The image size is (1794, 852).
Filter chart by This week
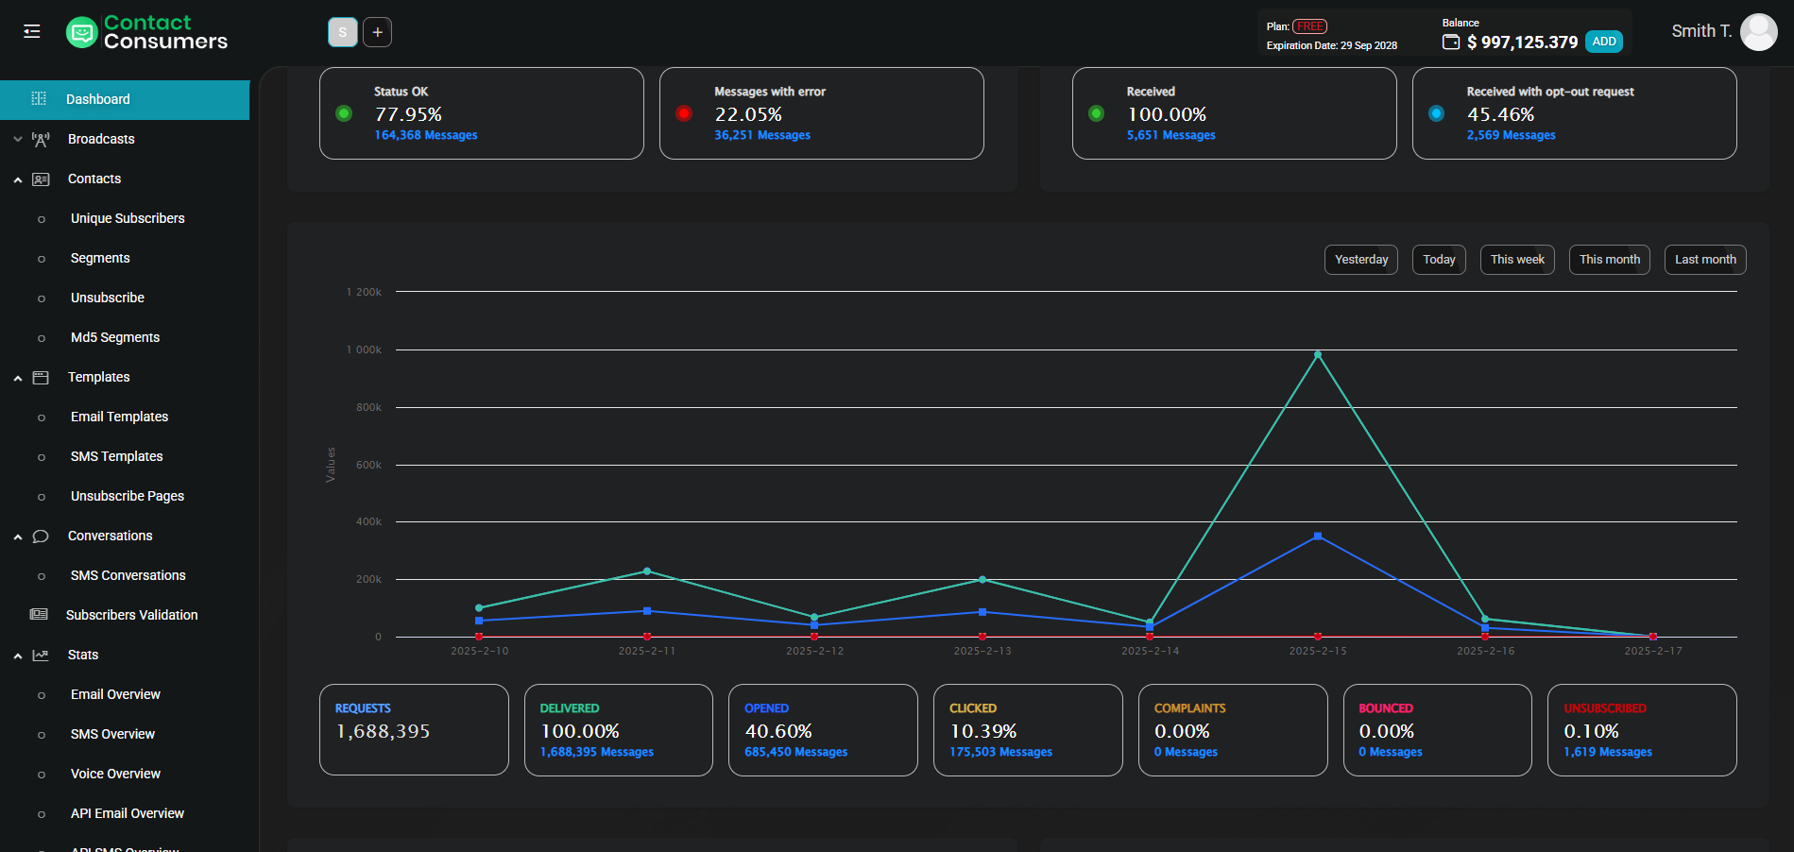coord(1517,260)
